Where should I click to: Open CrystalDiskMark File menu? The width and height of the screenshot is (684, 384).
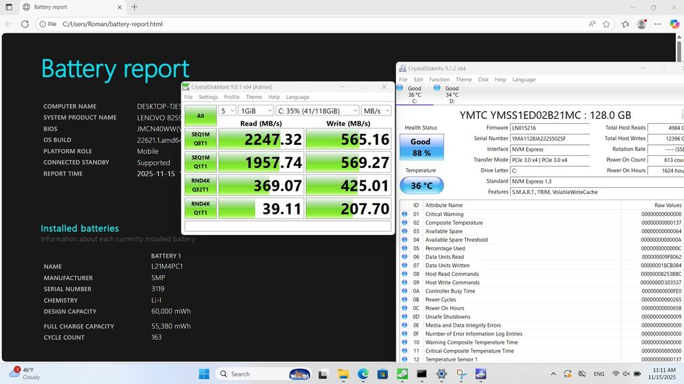coord(188,97)
